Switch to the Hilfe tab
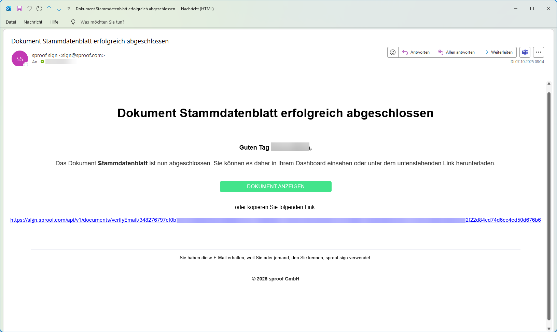 pos(54,22)
